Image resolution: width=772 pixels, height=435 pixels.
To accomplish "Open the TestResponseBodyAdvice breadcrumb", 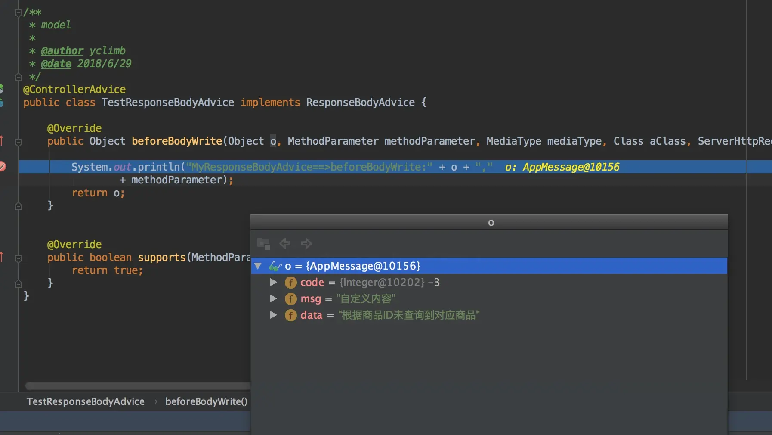I will point(86,401).
